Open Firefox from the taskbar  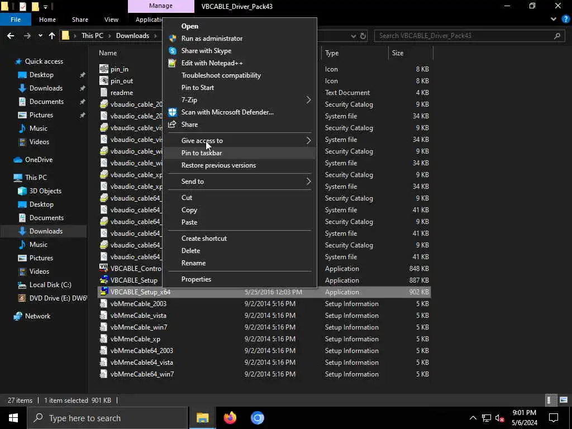click(x=230, y=418)
